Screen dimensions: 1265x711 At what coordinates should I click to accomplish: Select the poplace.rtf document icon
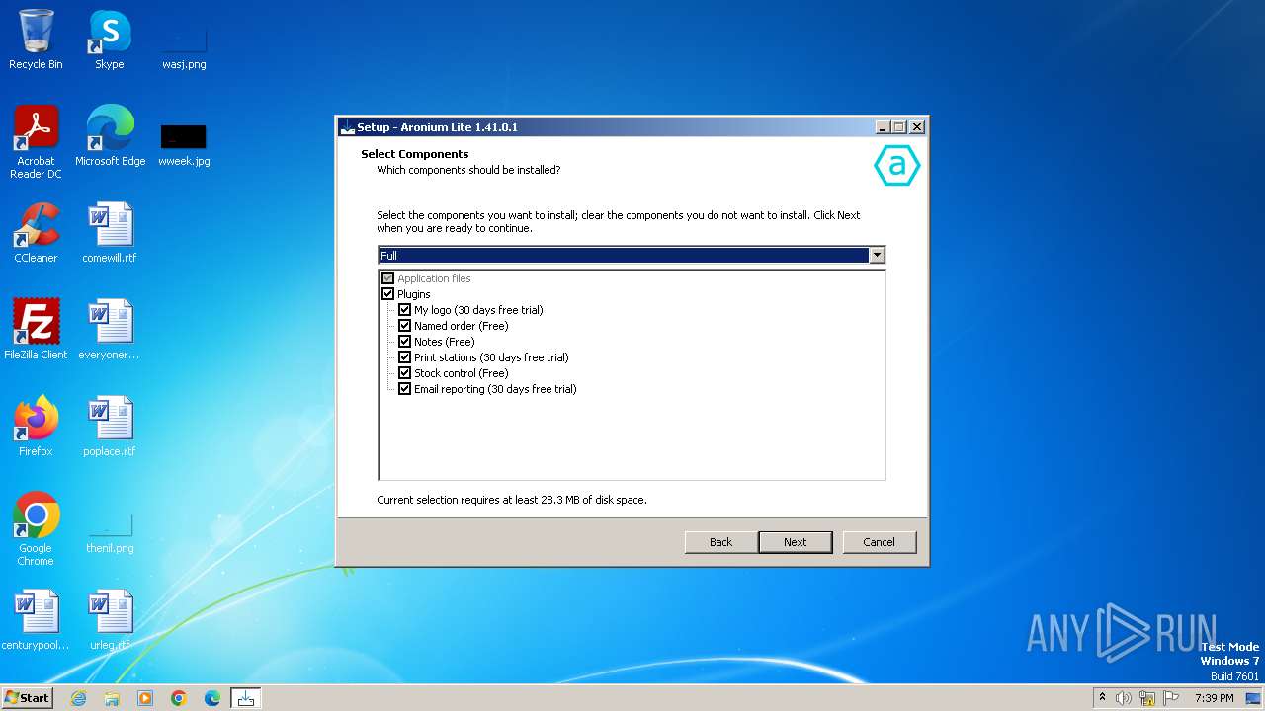(x=110, y=427)
